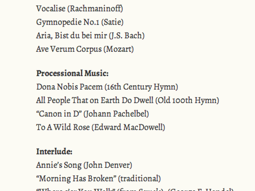Click Aria, Bist du bei mir line

click(x=90, y=36)
